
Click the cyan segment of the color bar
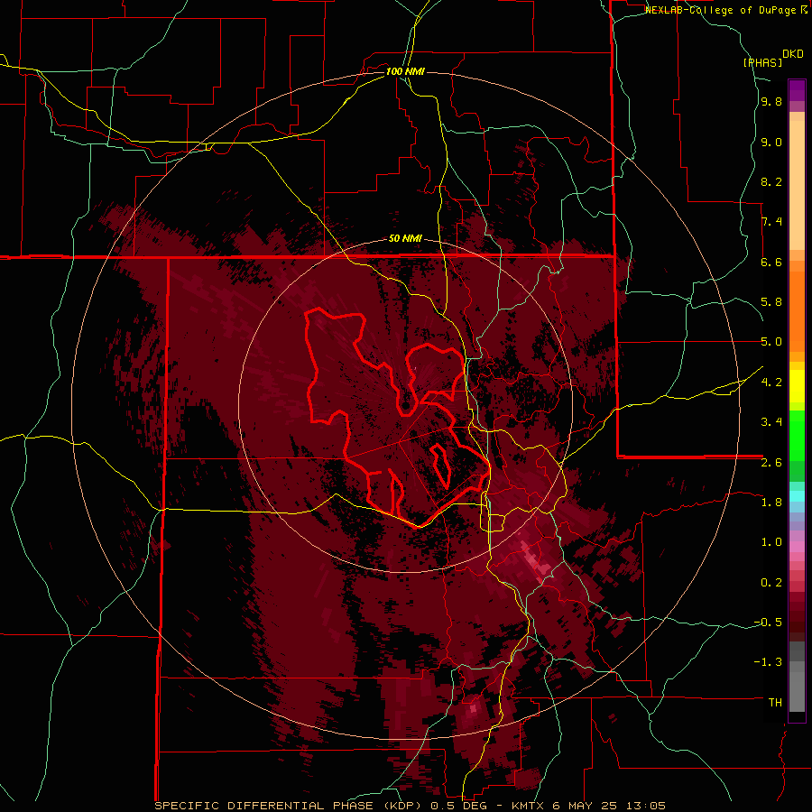(x=797, y=496)
